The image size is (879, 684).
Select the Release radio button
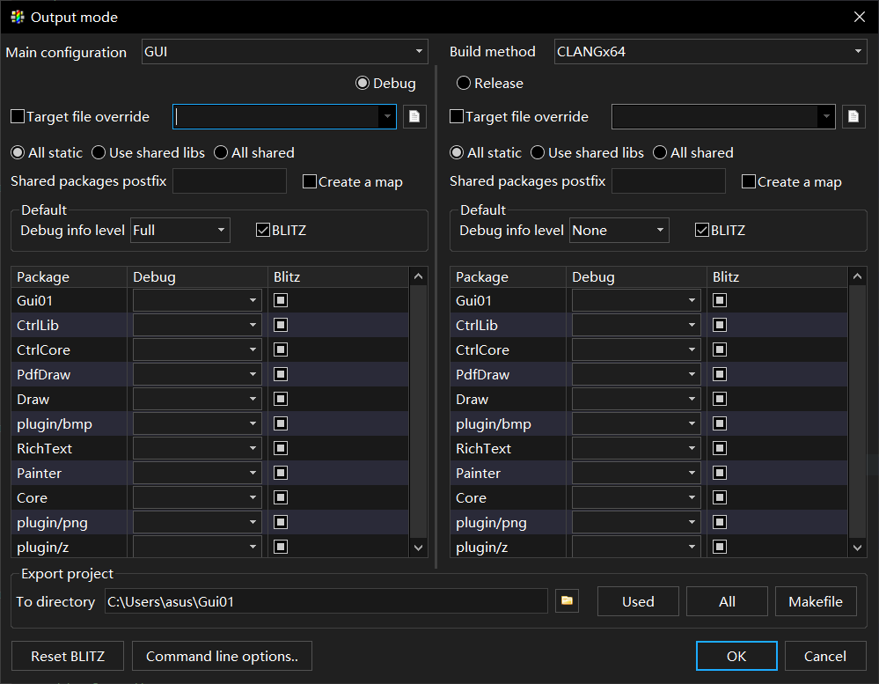point(464,84)
